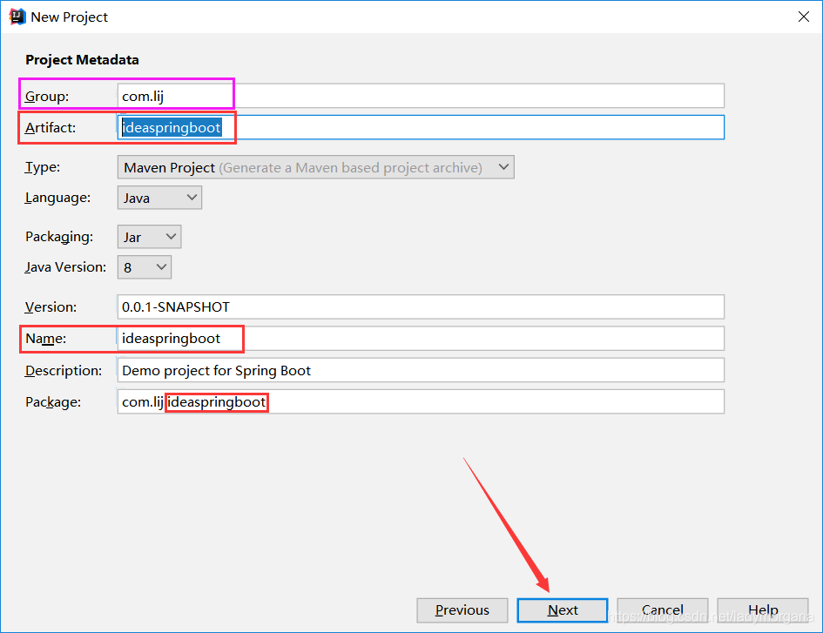Image resolution: width=823 pixels, height=633 pixels.
Task: Go back with the Previous button
Action: pos(462,610)
